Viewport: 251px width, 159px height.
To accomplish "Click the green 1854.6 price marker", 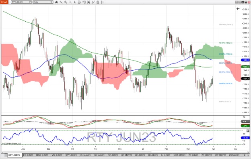I will (x=245, y=67).
